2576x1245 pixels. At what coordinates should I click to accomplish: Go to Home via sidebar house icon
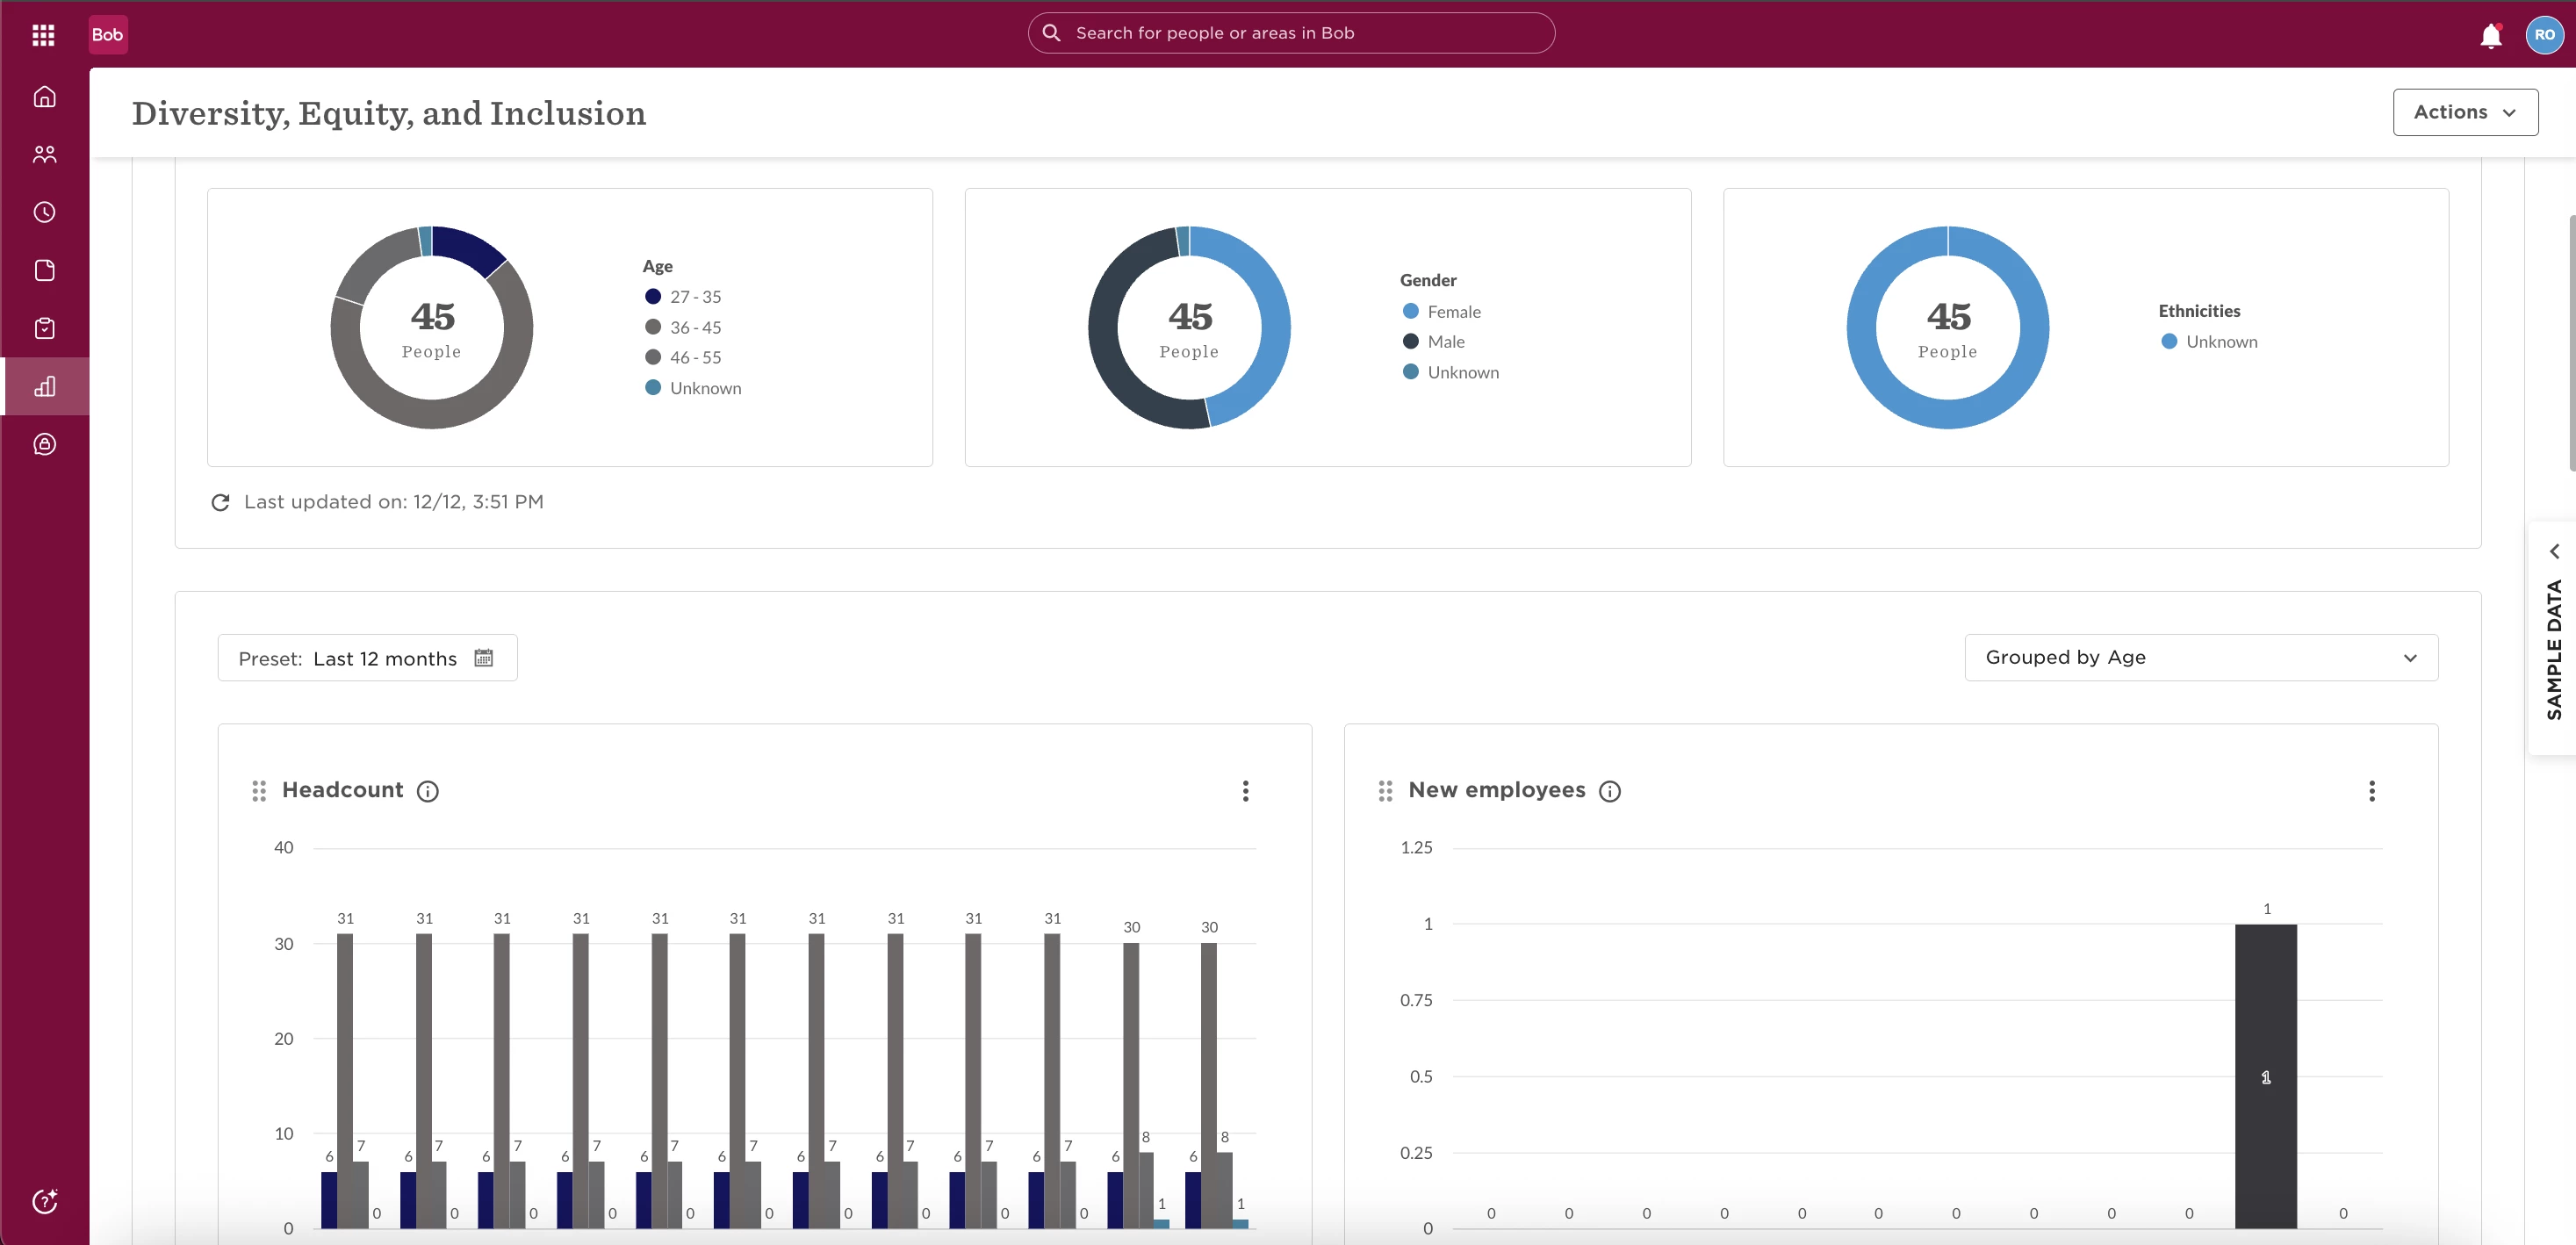pos(44,97)
